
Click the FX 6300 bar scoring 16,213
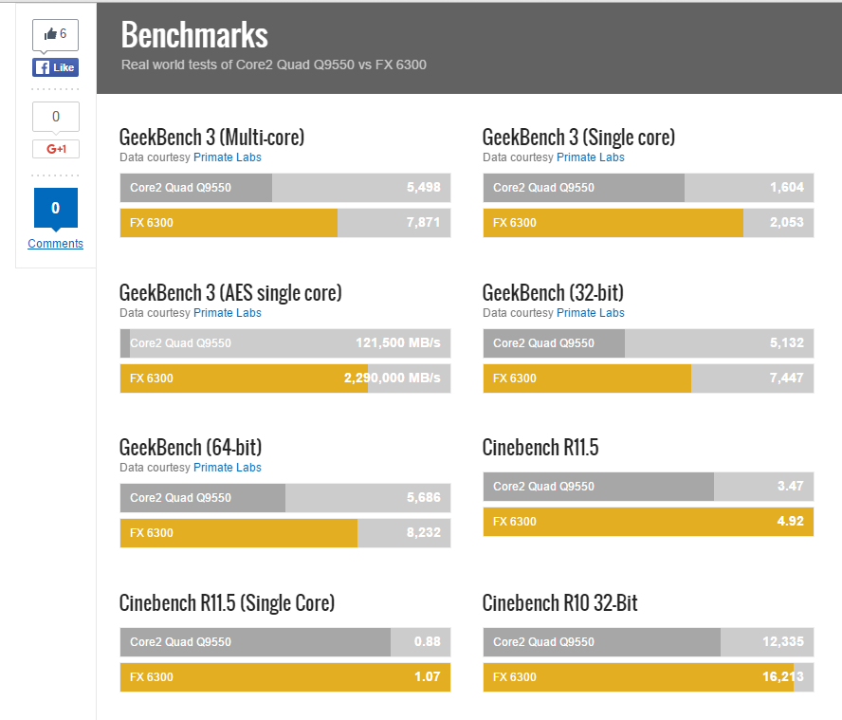[x=649, y=677]
